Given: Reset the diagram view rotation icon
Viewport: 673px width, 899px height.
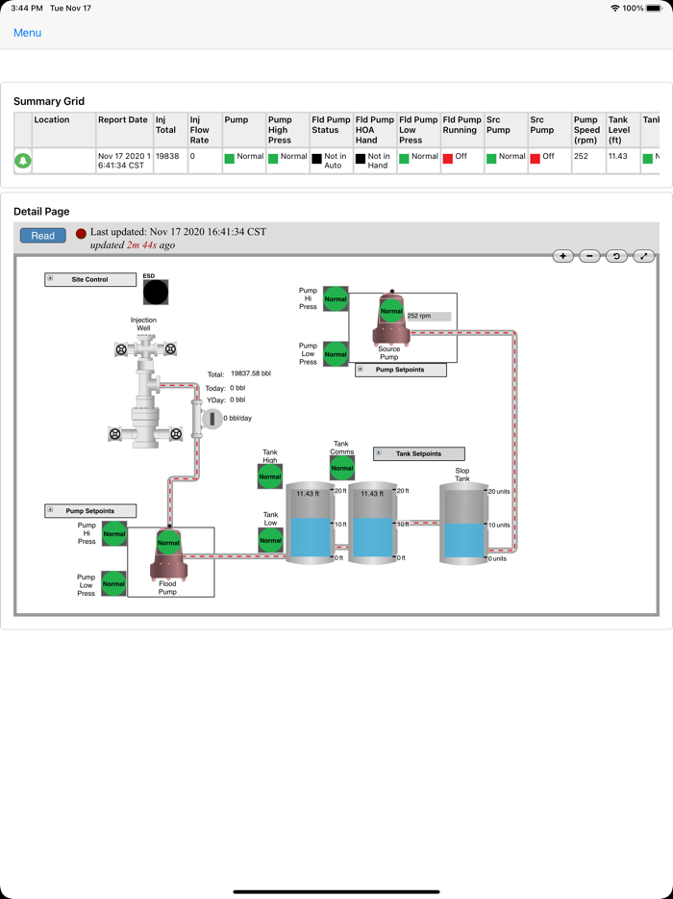Looking at the screenshot, I should (x=617, y=256).
